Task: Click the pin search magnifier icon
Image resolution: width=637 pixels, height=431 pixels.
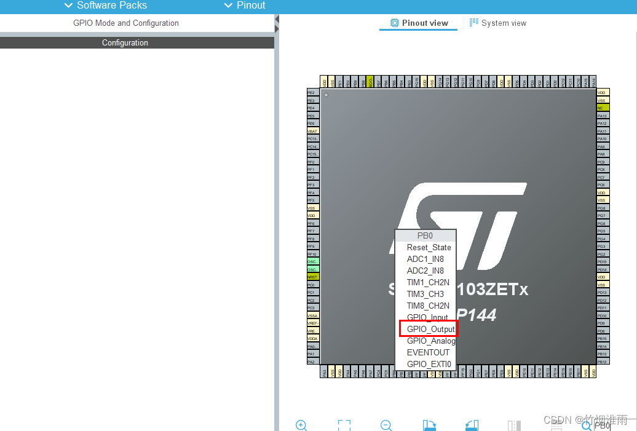Action: point(586,425)
